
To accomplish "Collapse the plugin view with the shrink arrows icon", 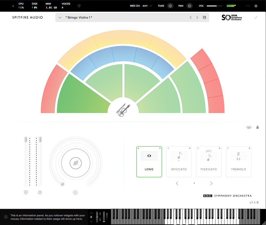I will 256,18.
